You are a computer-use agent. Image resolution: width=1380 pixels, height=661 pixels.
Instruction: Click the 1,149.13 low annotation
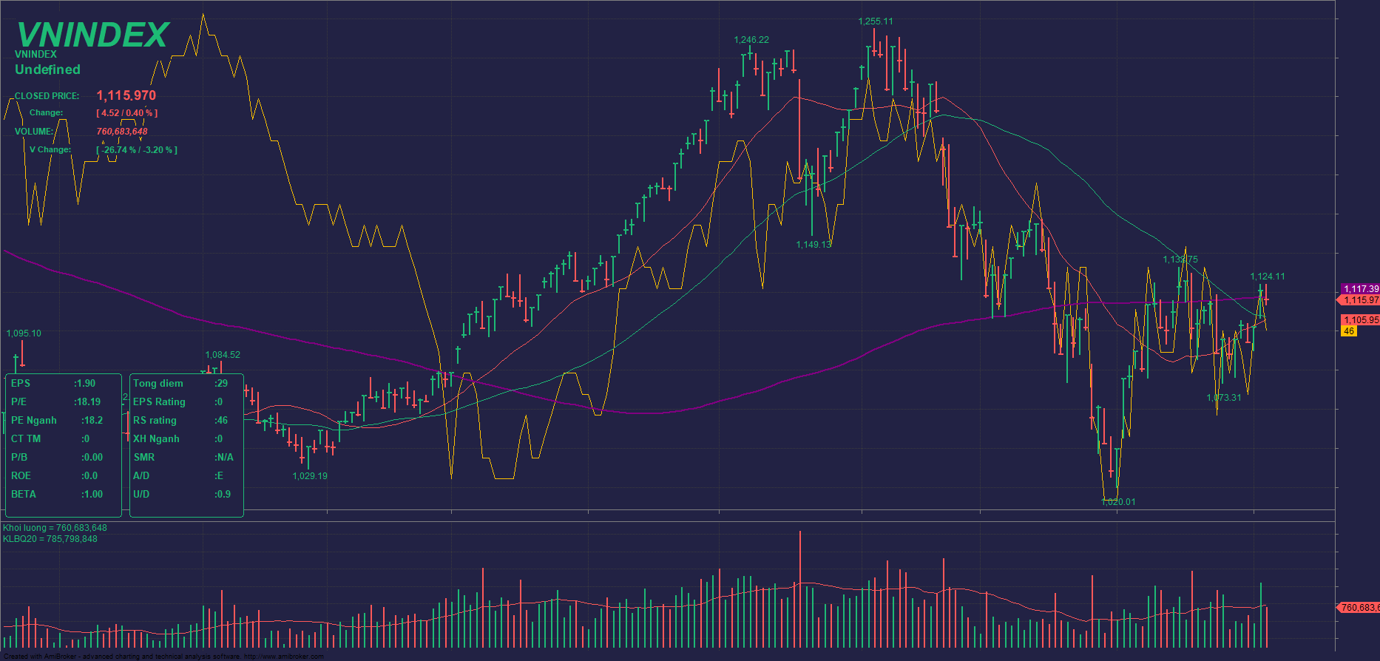click(x=814, y=245)
